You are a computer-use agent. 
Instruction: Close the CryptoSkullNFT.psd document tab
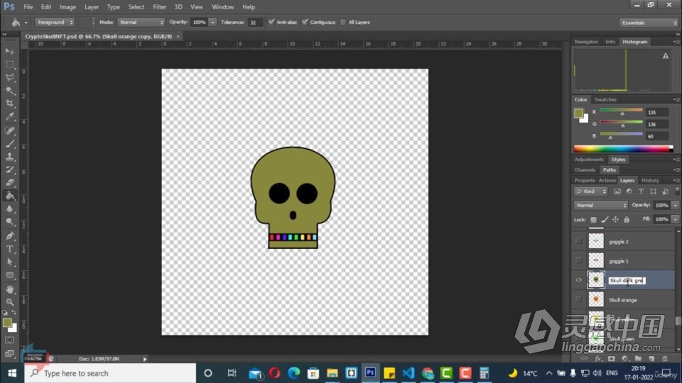coord(178,36)
